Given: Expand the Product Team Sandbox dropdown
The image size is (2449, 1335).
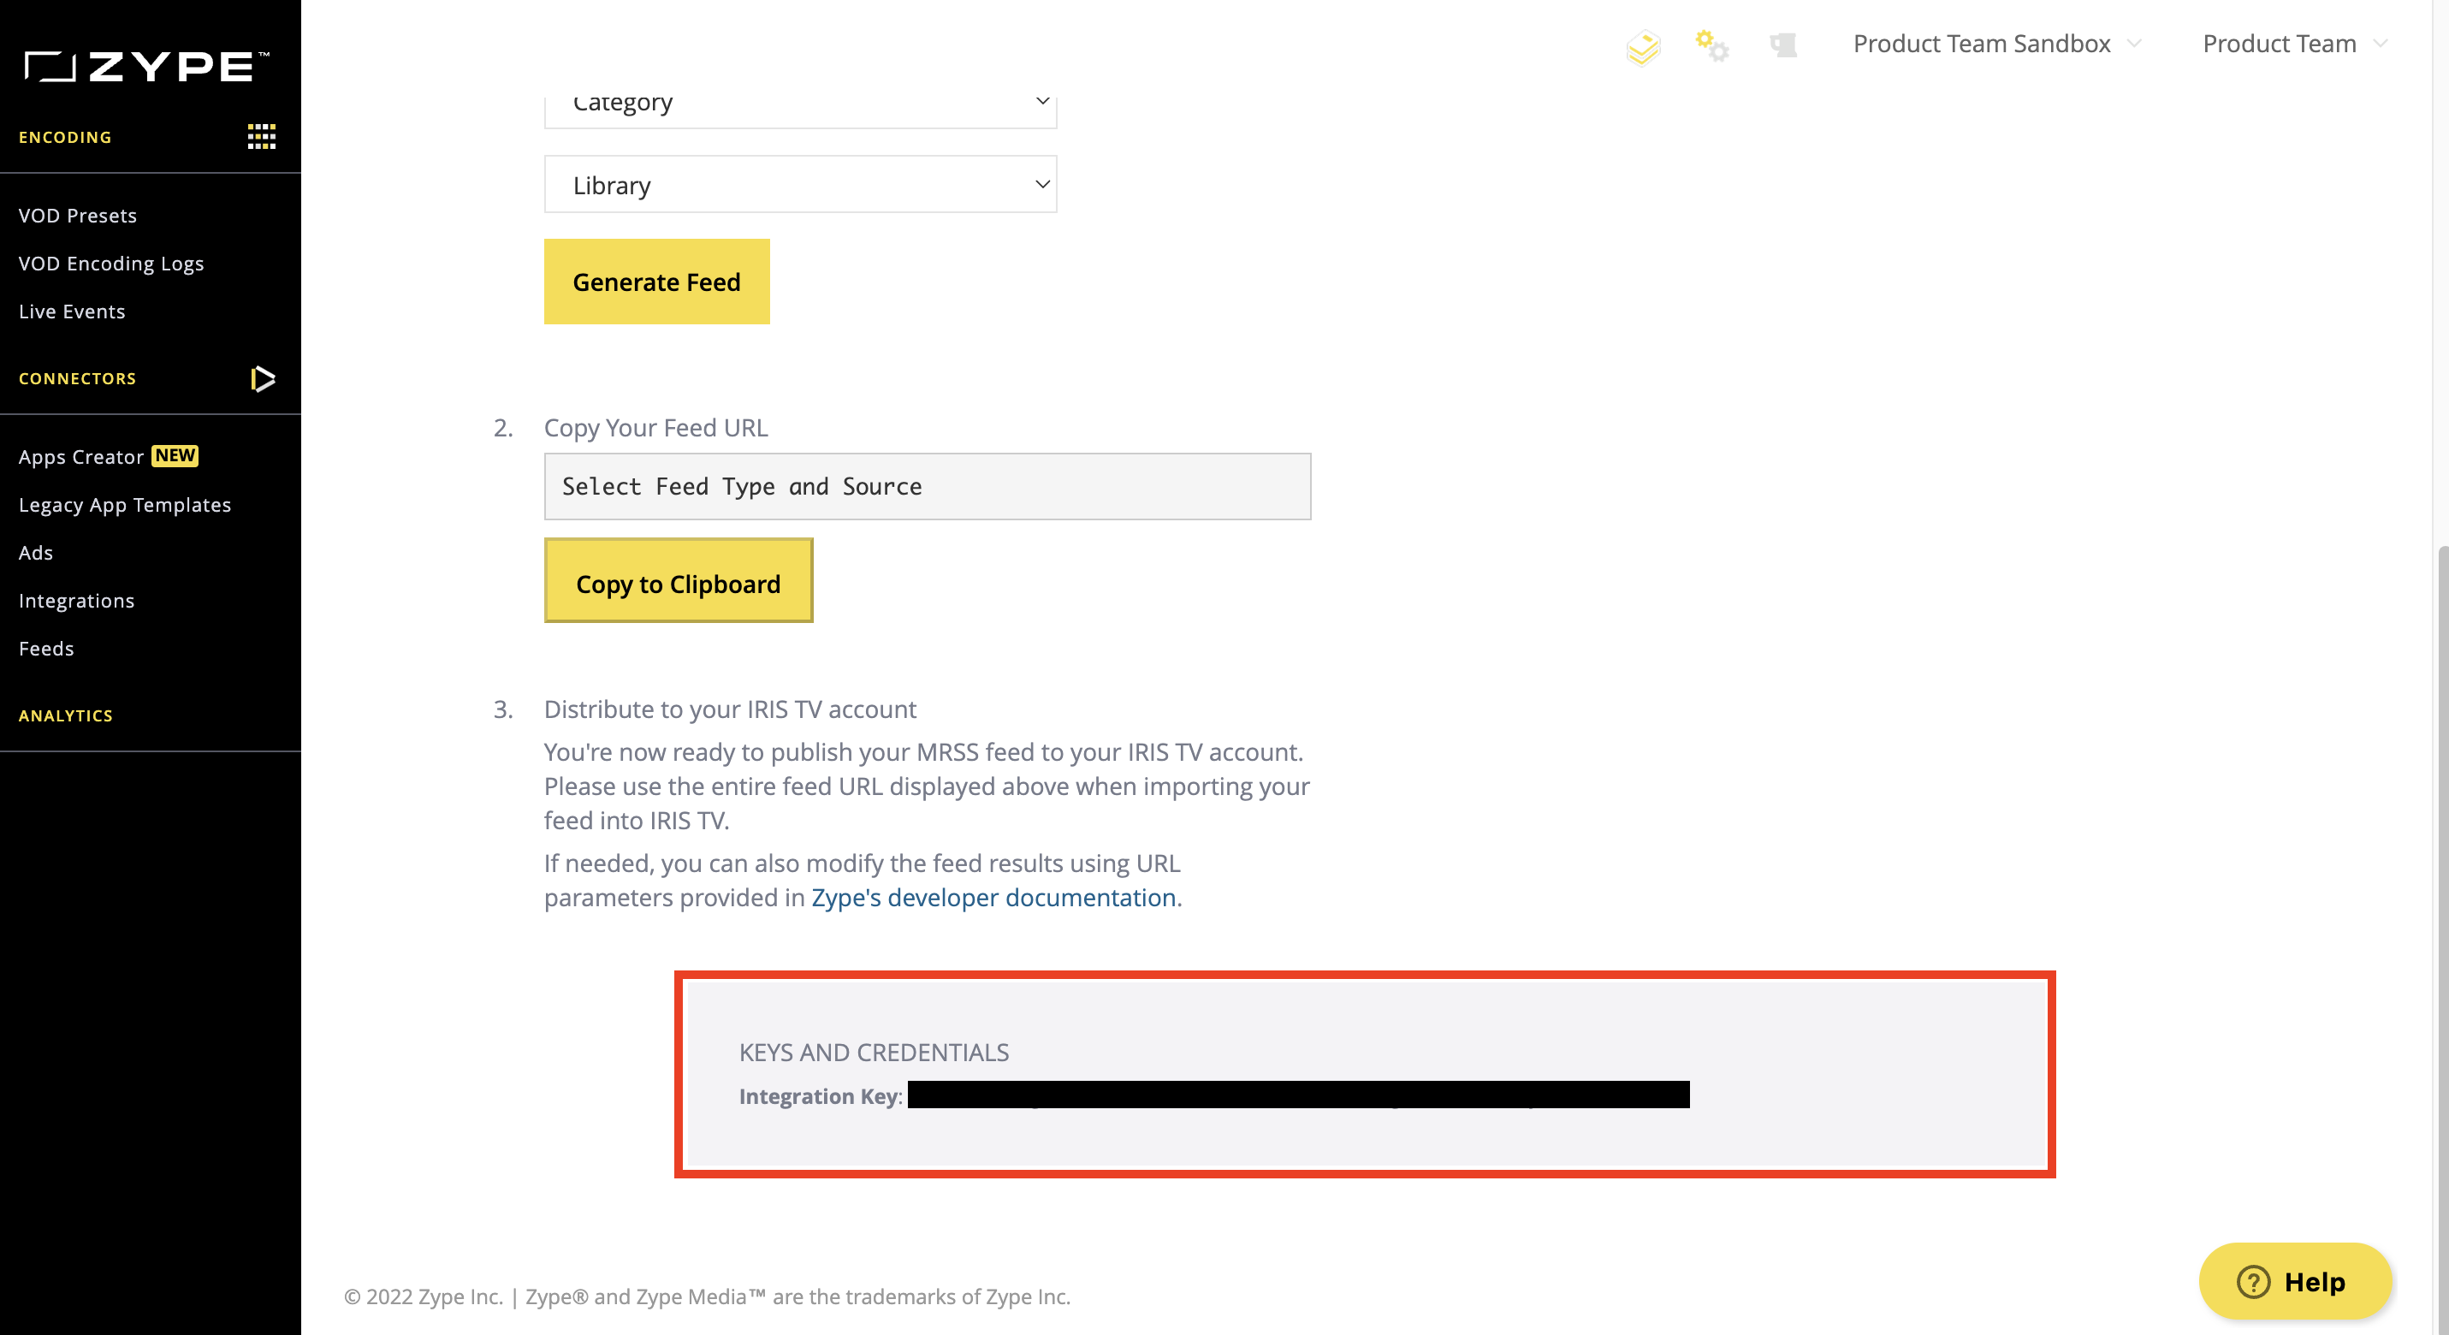Looking at the screenshot, I should click(1996, 44).
